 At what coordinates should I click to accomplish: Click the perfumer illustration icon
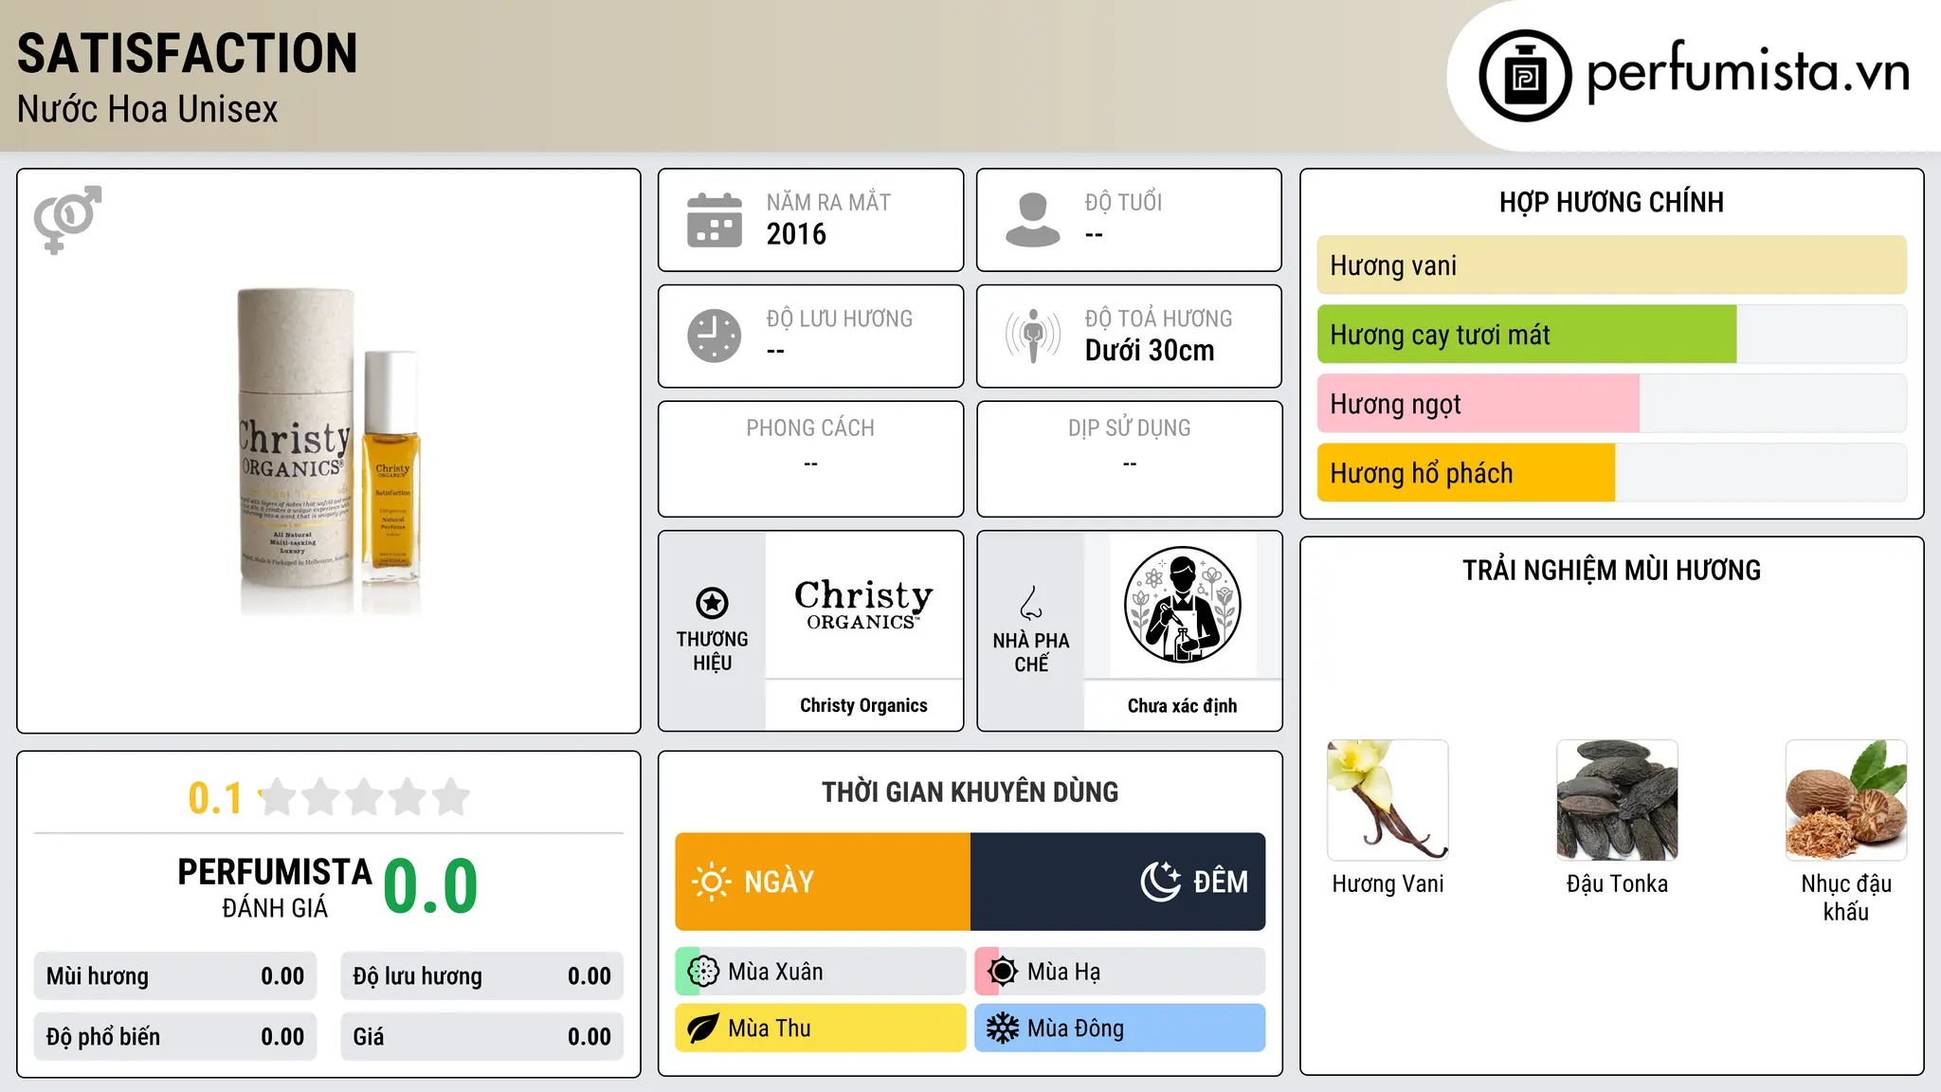tap(1182, 605)
